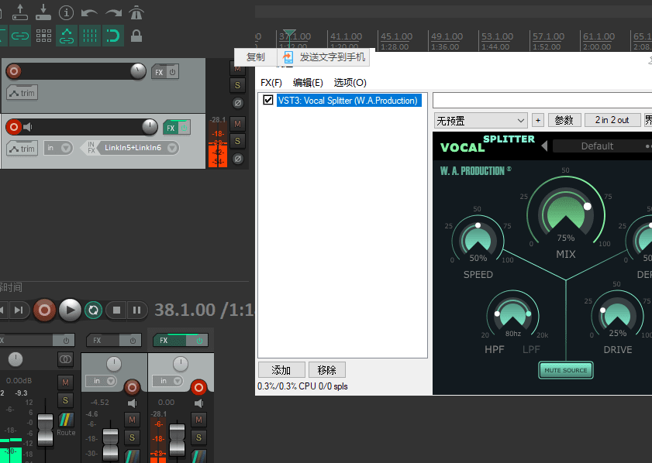Image resolution: width=652 pixels, height=463 pixels.
Task: Mute the LinkIn5+LinkIn6 track with its M button
Action: (x=237, y=124)
